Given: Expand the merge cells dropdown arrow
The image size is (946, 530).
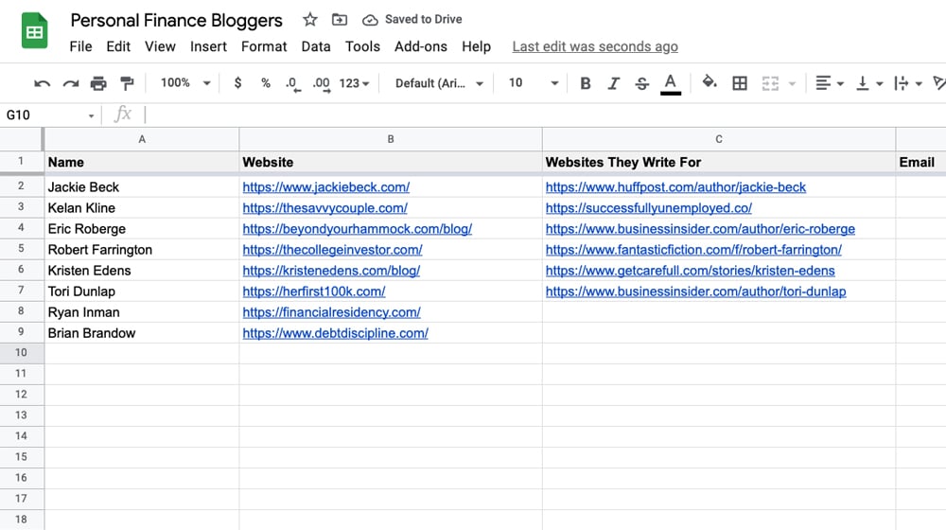Looking at the screenshot, I should [x=792, y=84].
